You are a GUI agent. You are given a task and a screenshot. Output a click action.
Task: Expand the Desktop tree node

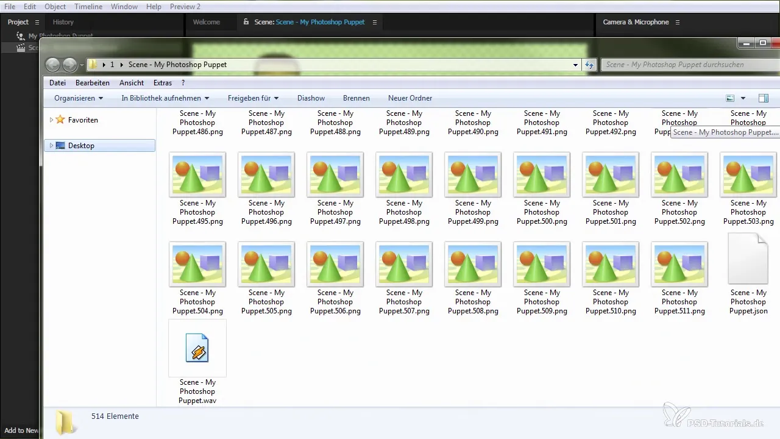pyautogui.click(x=51, y=146)
